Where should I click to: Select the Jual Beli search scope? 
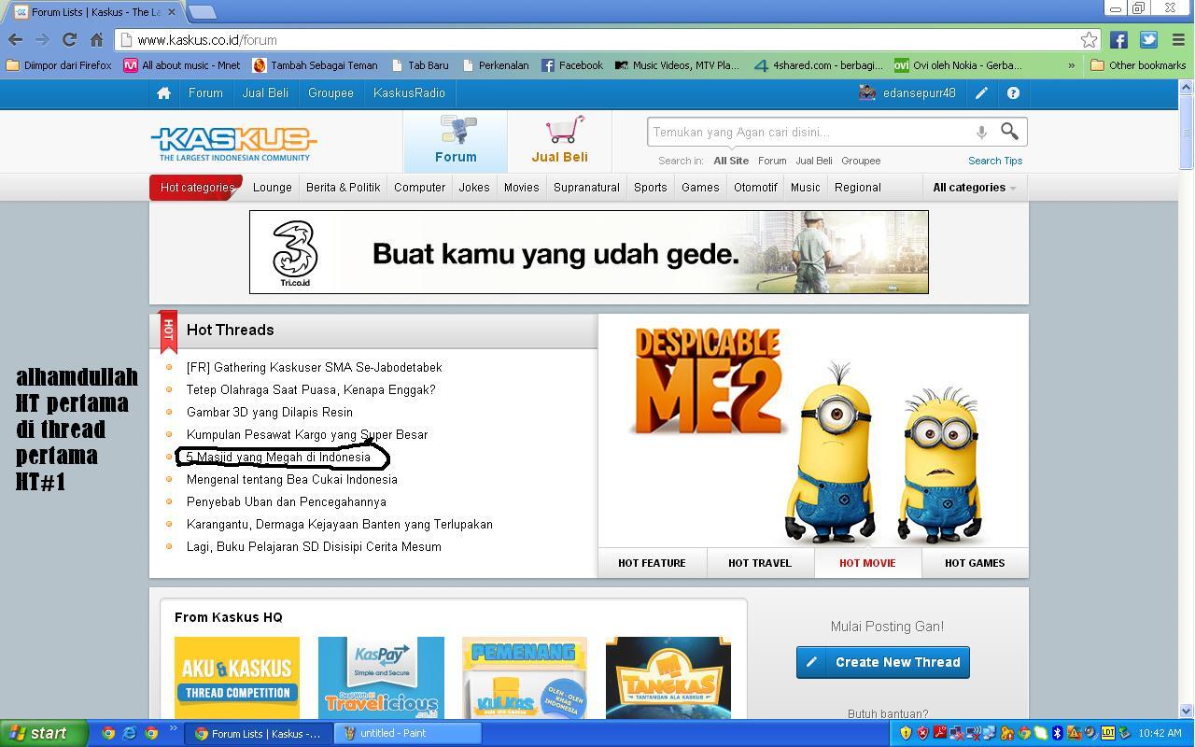coord(814,161)
